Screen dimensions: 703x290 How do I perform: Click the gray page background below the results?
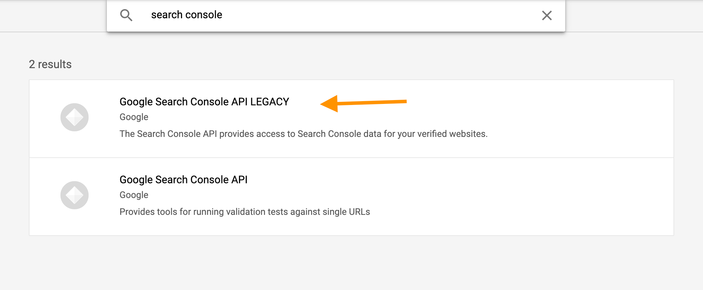pyautogui.click(x=351, y=263)
